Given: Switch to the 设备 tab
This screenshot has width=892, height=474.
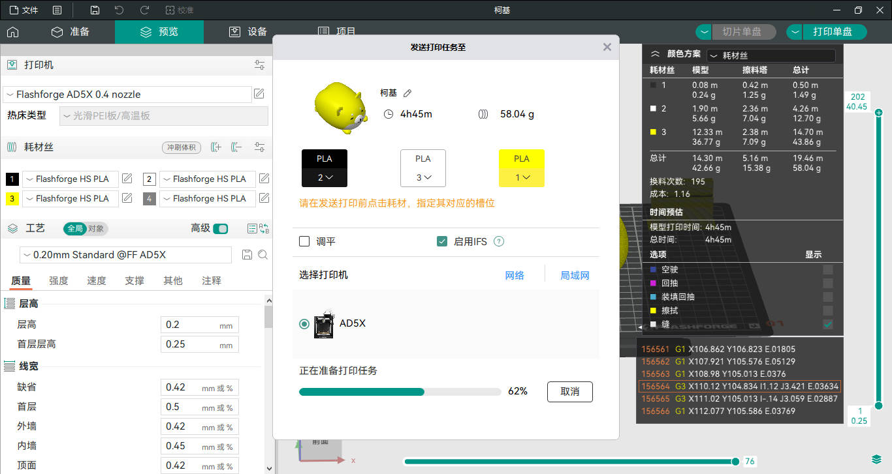Looking at the screenshot, I should 248,32.
